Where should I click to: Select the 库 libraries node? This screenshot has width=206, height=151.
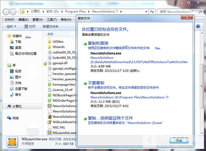click(x=11, y=65)
